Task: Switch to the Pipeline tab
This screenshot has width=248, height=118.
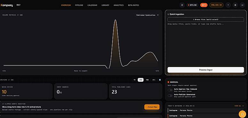Action: (79, 5)
